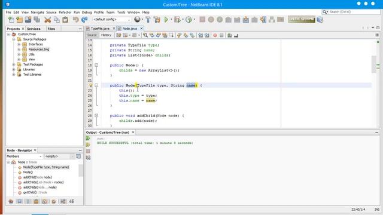Open the Tools menu
383x215 pixels.
tap(121, 12)
